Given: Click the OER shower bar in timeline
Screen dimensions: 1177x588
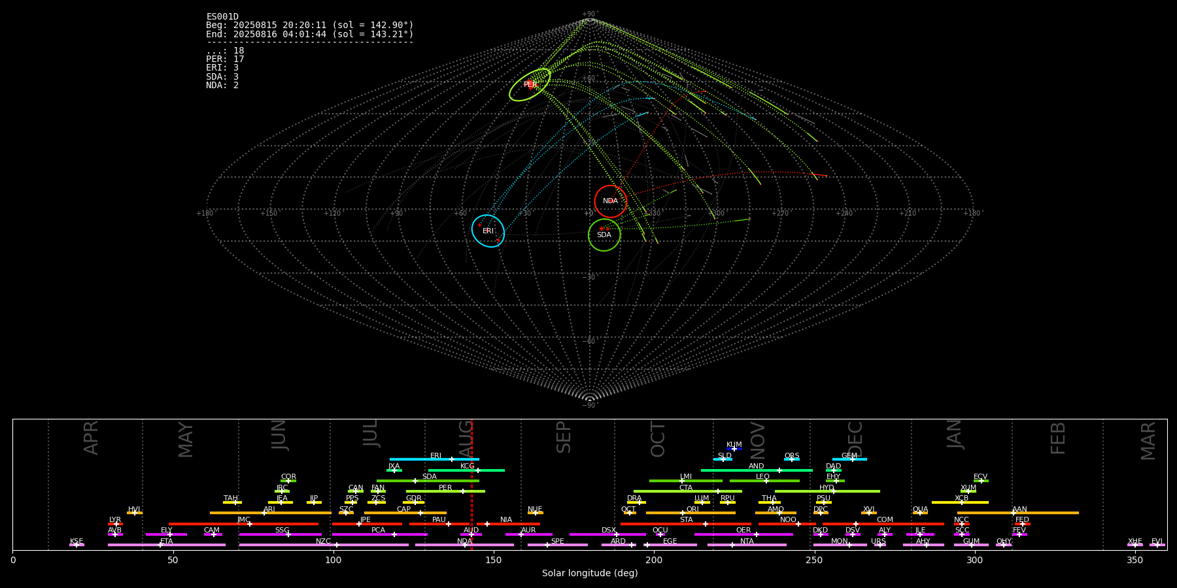Looking at the screenshot, I should click(x=743, y=534).
